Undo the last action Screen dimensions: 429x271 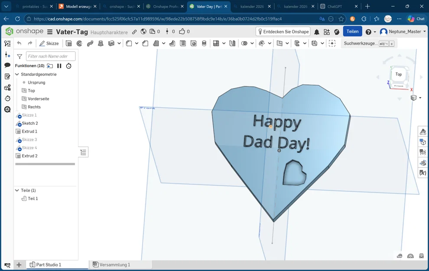pos(19,43)
